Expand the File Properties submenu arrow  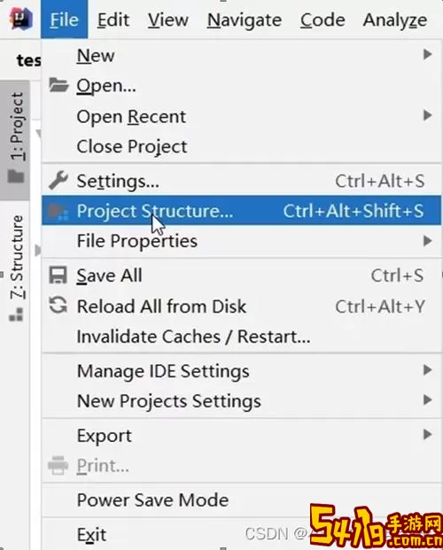click(427, 241)
